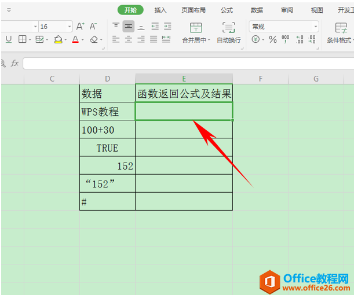Select the cell containing #
354x298 pixels.
[x=107, y=201]
